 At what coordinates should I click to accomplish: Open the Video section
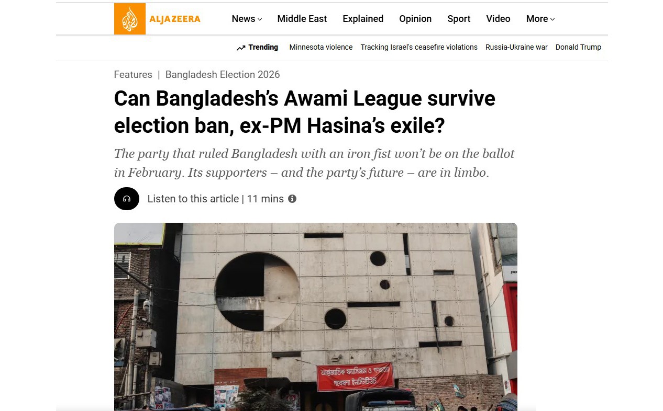[x=498, y=19]
